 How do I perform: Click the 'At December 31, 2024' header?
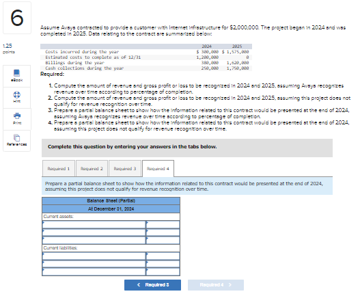111,209
